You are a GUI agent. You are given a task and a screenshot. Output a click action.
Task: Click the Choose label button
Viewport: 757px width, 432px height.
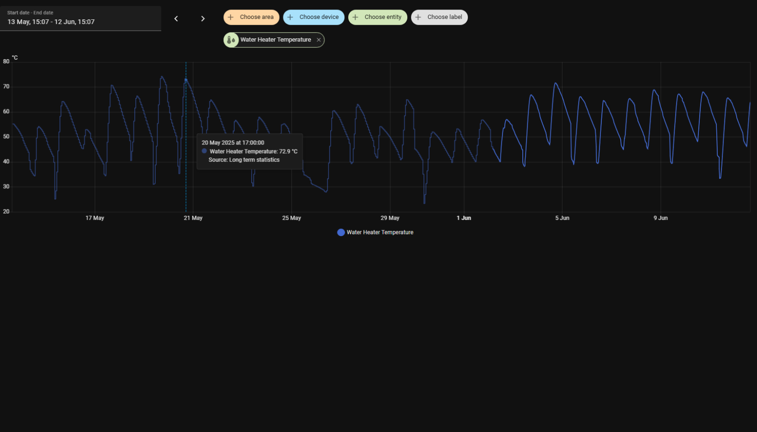(439, 17)
